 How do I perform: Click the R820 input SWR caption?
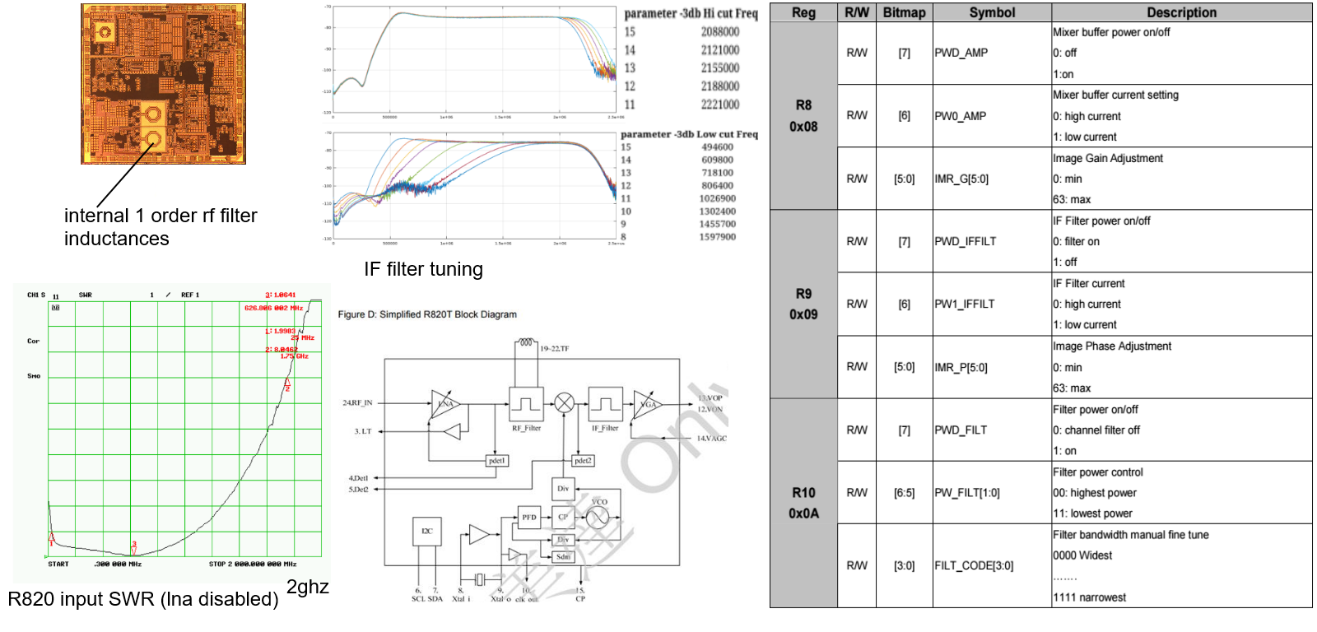pos(143,598)
